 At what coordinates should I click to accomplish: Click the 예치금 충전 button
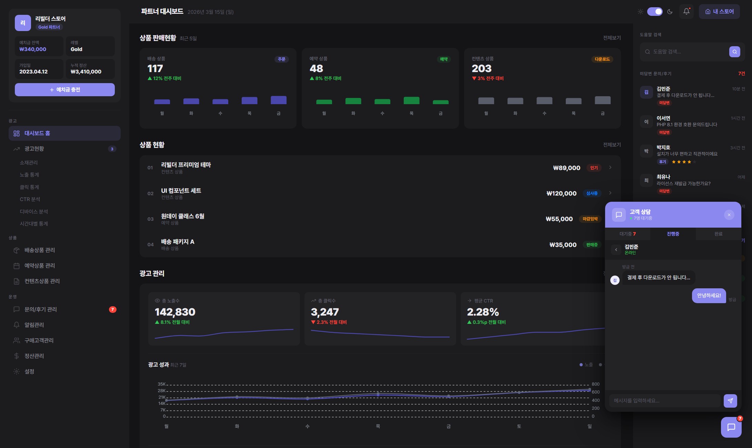pos(65,90)
